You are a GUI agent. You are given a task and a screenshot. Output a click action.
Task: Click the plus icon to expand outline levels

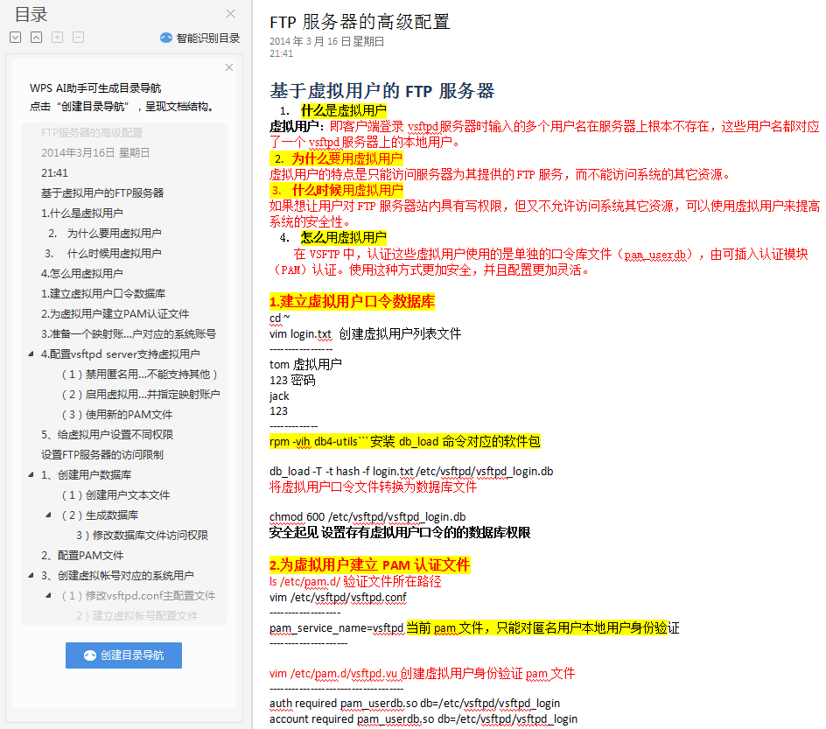click(57, 37)
